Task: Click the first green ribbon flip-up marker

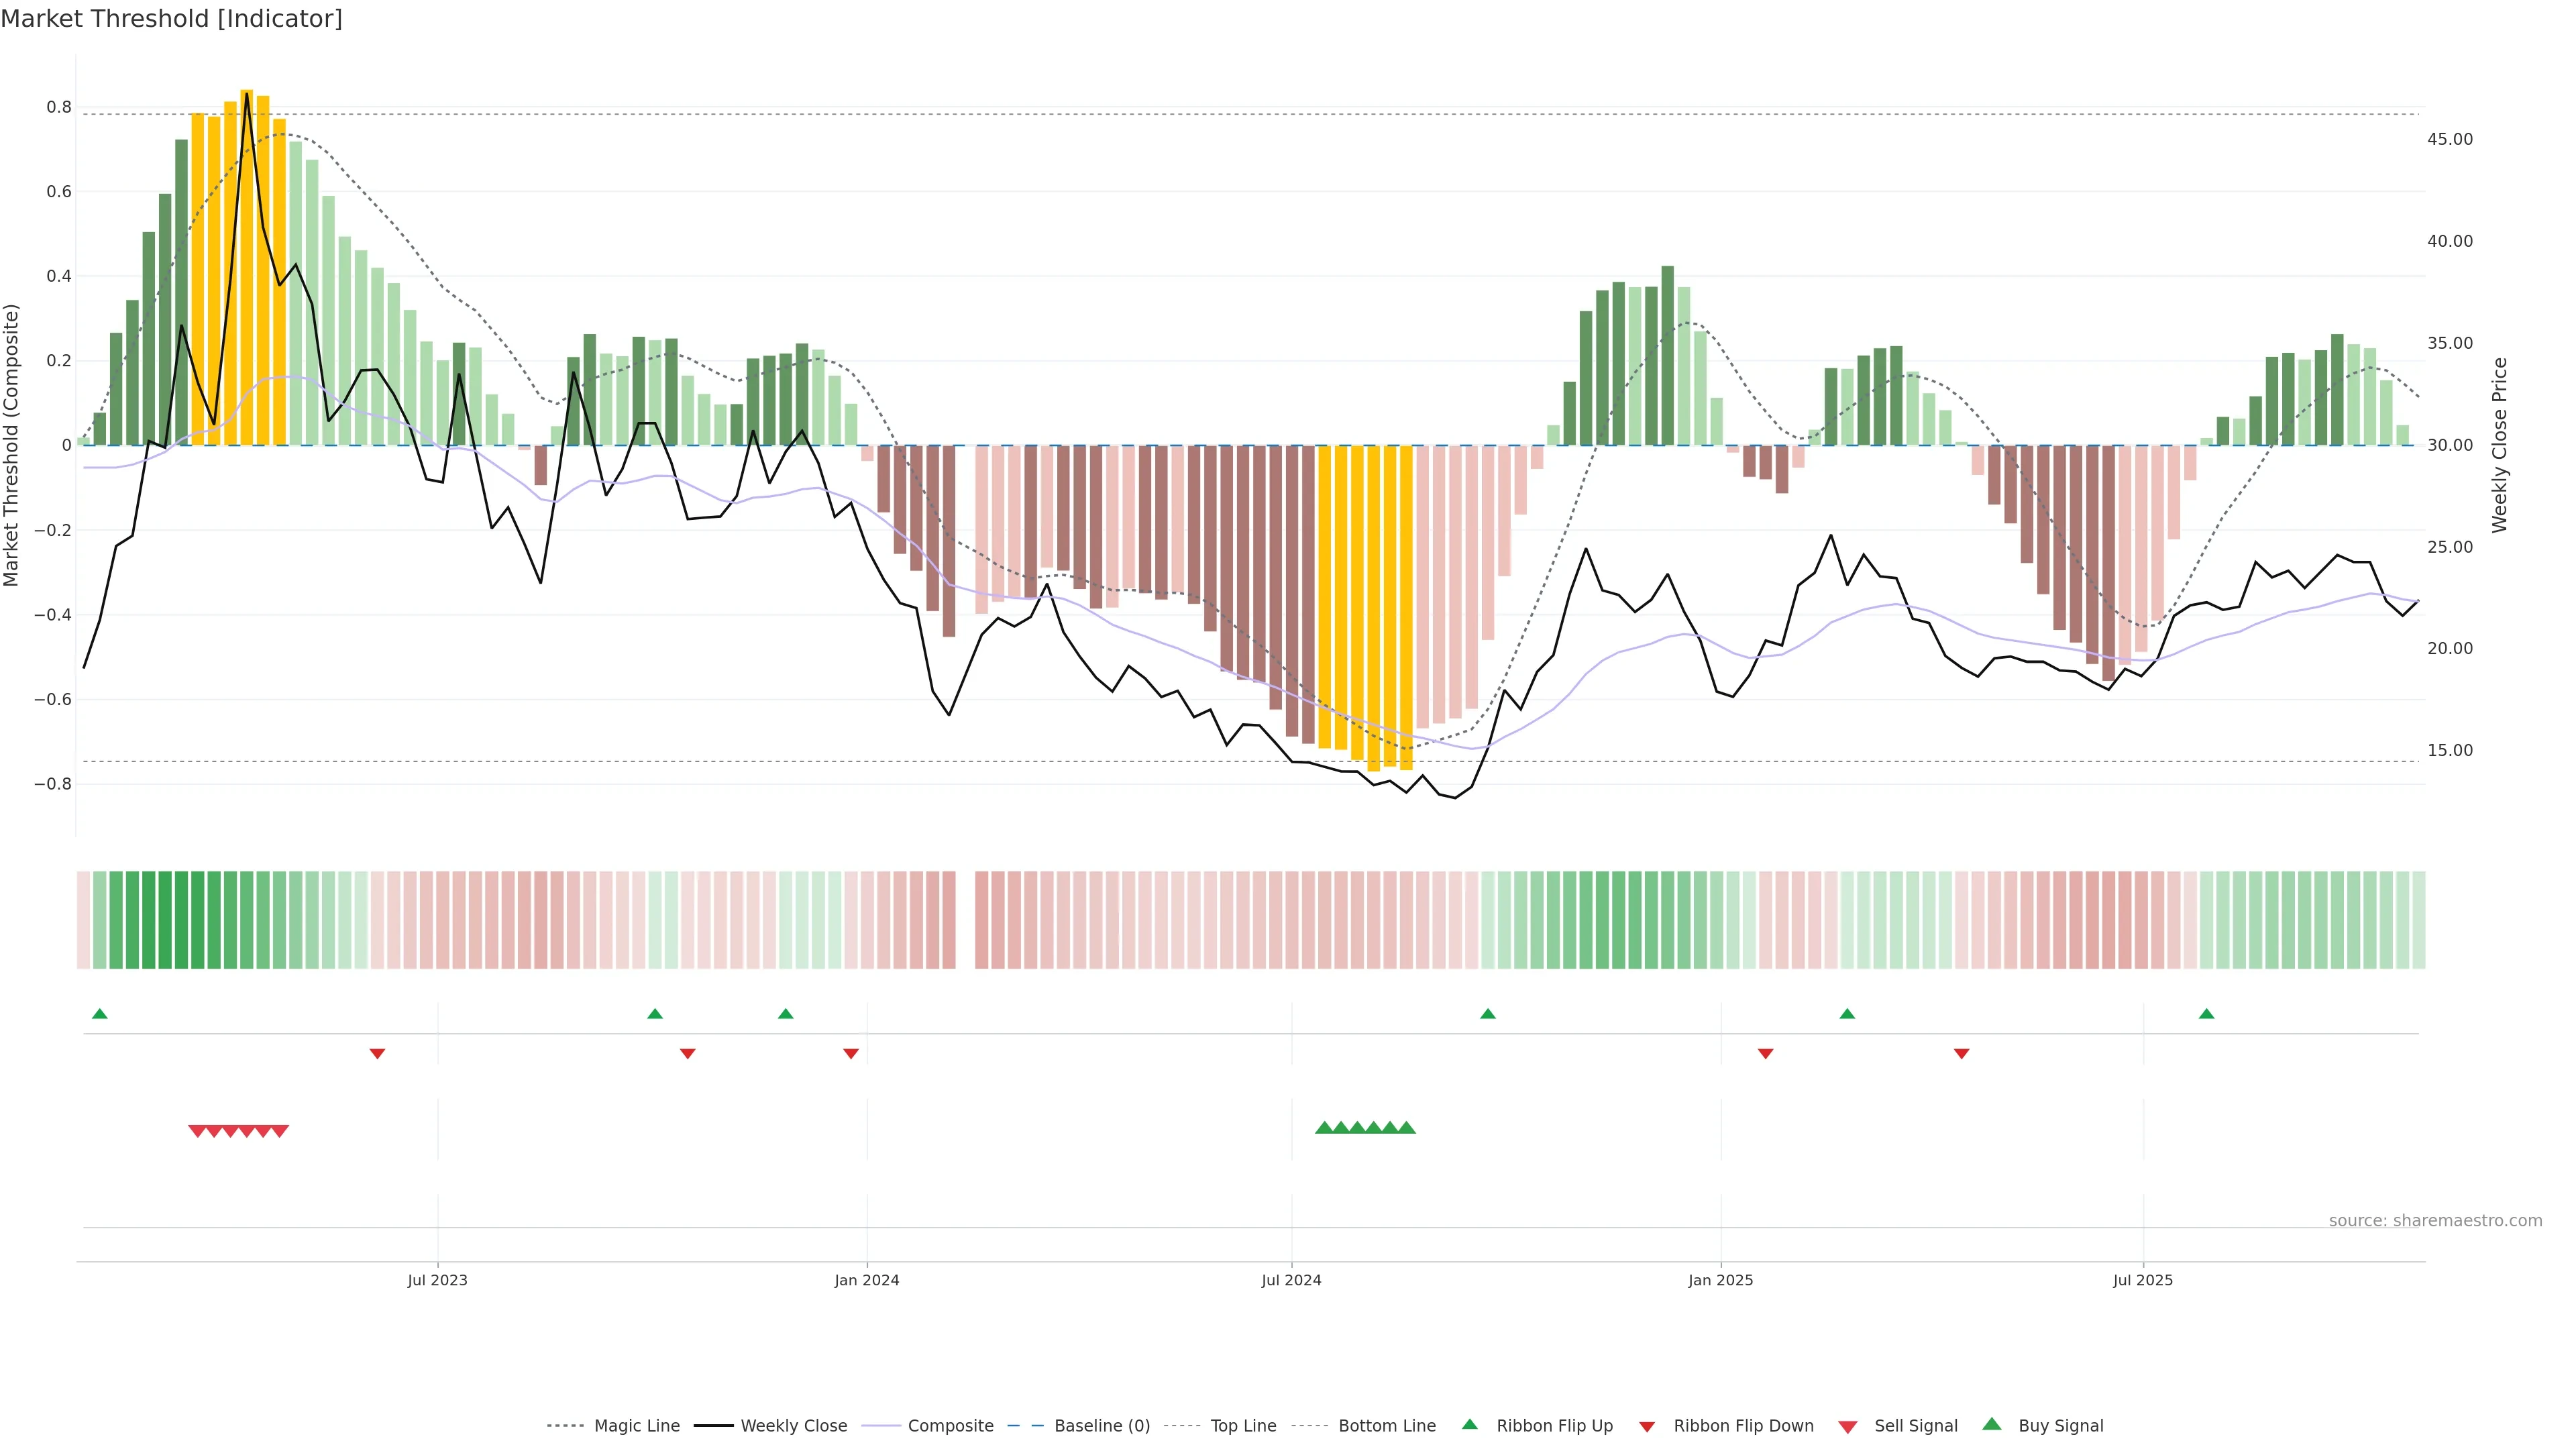Action: (100, 1014)
